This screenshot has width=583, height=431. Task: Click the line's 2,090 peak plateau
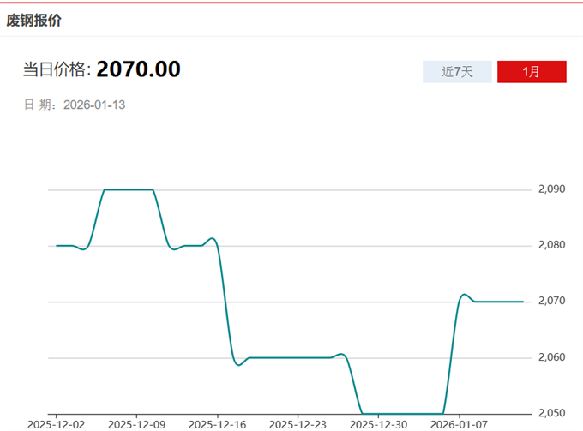pyautogui.click(x=129, y=189)
